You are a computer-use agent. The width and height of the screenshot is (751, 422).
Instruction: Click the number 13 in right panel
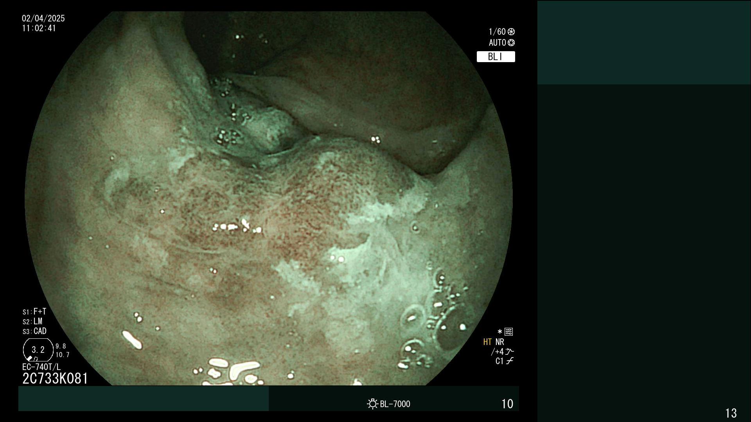coord(731,413)
